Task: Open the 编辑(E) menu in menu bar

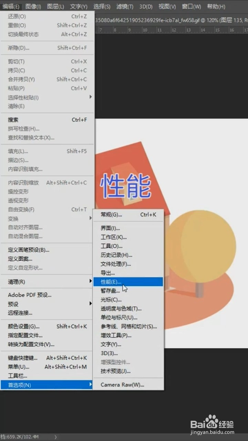Action: pyautogui.click(x=11, y=7)
